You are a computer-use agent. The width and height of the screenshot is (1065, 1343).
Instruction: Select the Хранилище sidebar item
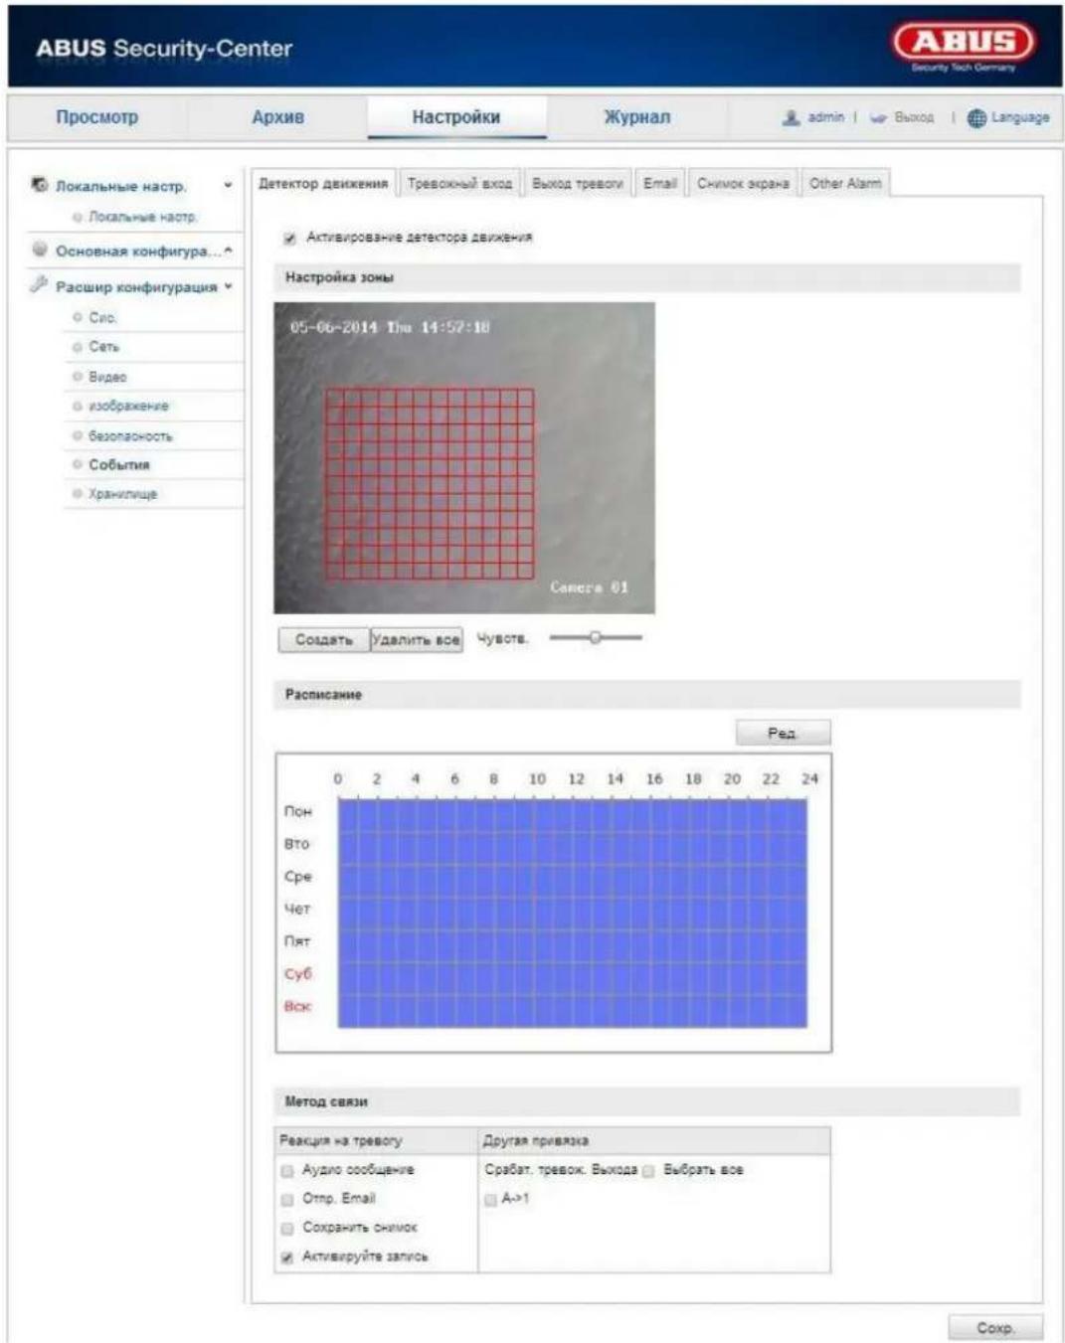[x=122, y=494]
